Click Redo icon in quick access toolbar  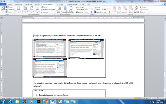tap(11, 1)
